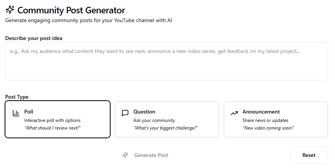Click the sparkle icon beside the page title

coord(10,10)
